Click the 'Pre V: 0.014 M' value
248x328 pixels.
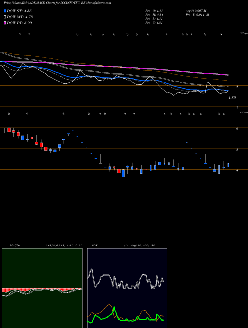(x=197, y=15)
